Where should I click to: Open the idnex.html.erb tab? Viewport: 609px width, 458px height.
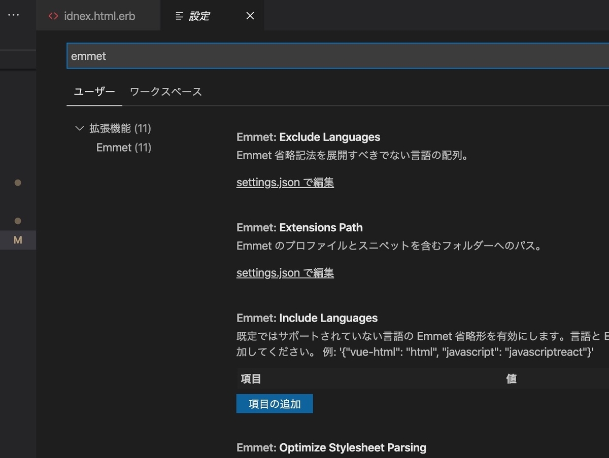point(99,16)
